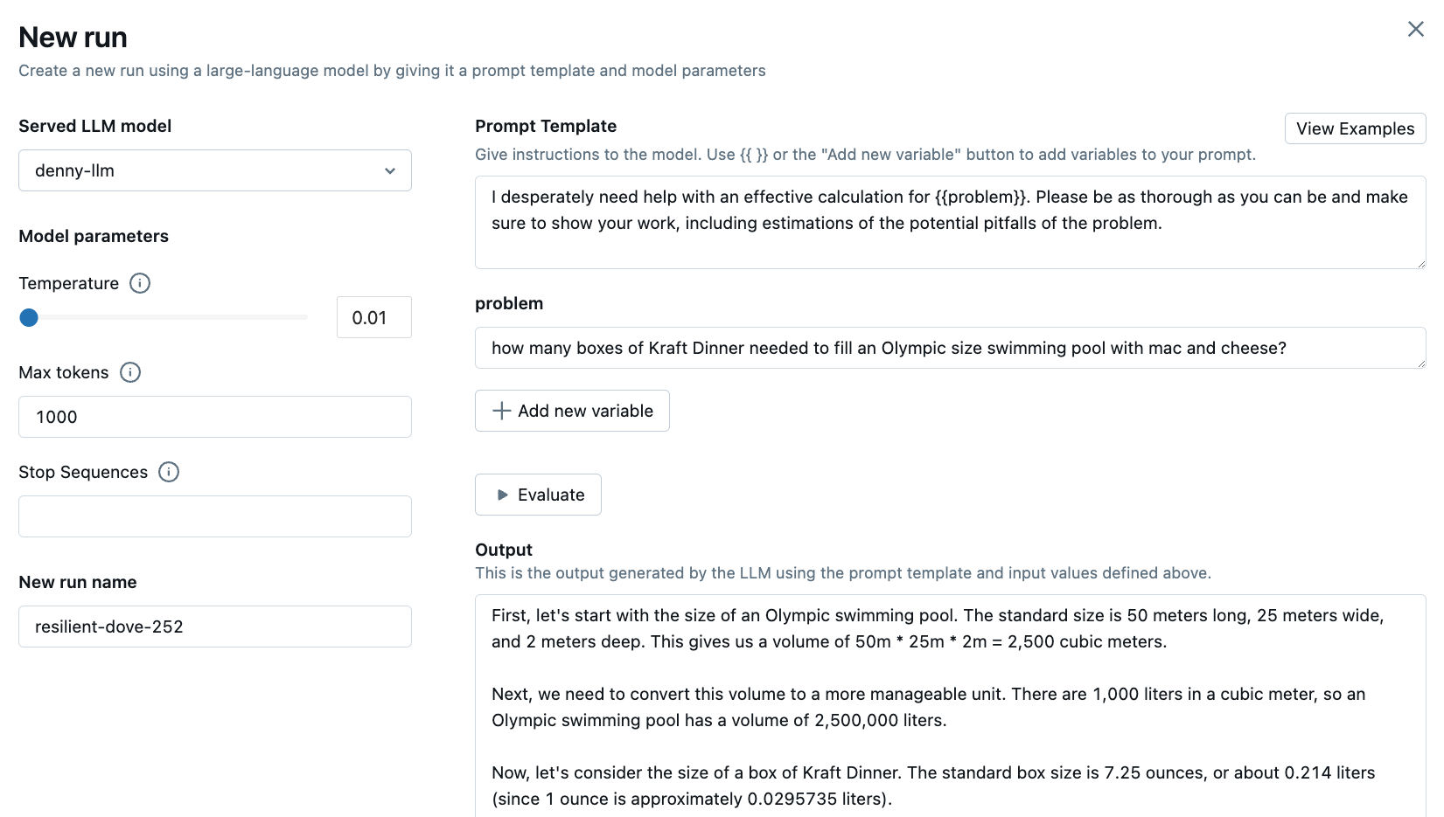This screenshot has height=817, width=1444.
Task: Click the Output text area
Action: [950, 706]
